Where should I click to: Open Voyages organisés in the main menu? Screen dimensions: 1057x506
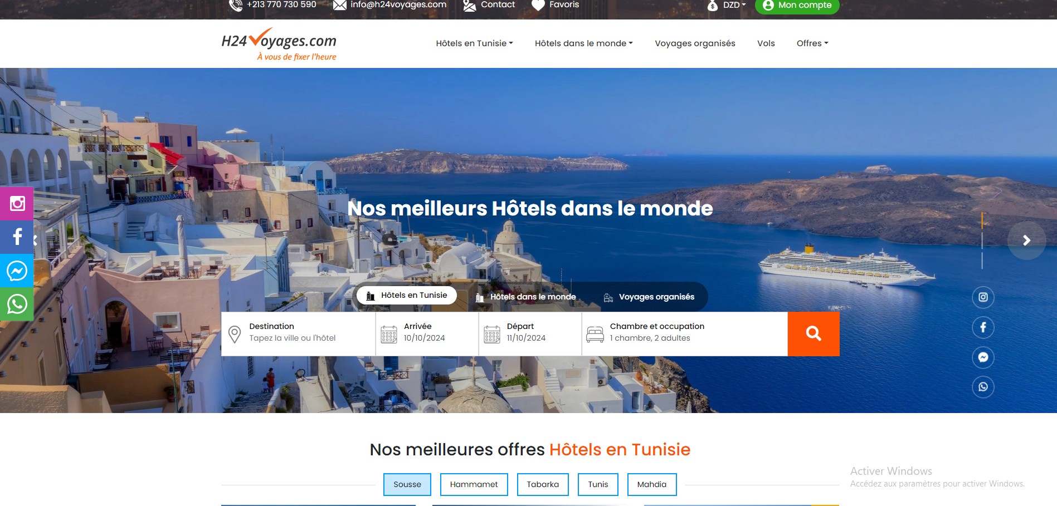click(x=695, y=43)
